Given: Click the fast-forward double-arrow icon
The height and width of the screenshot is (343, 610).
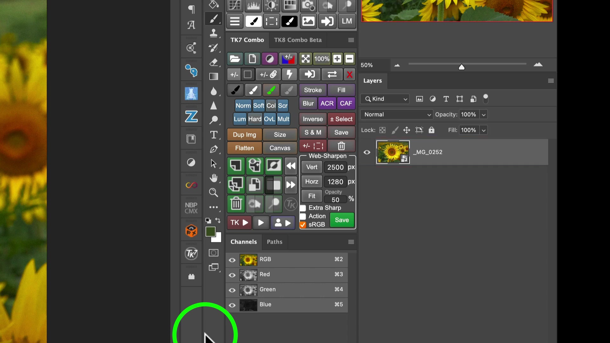Looking at the screenshot, I should [291, 185].
